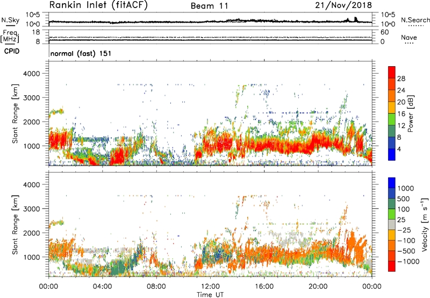Click the date '21/Nov/2018'
The width and height of the screenshot is (430, 298).
(x=343, y=5)
